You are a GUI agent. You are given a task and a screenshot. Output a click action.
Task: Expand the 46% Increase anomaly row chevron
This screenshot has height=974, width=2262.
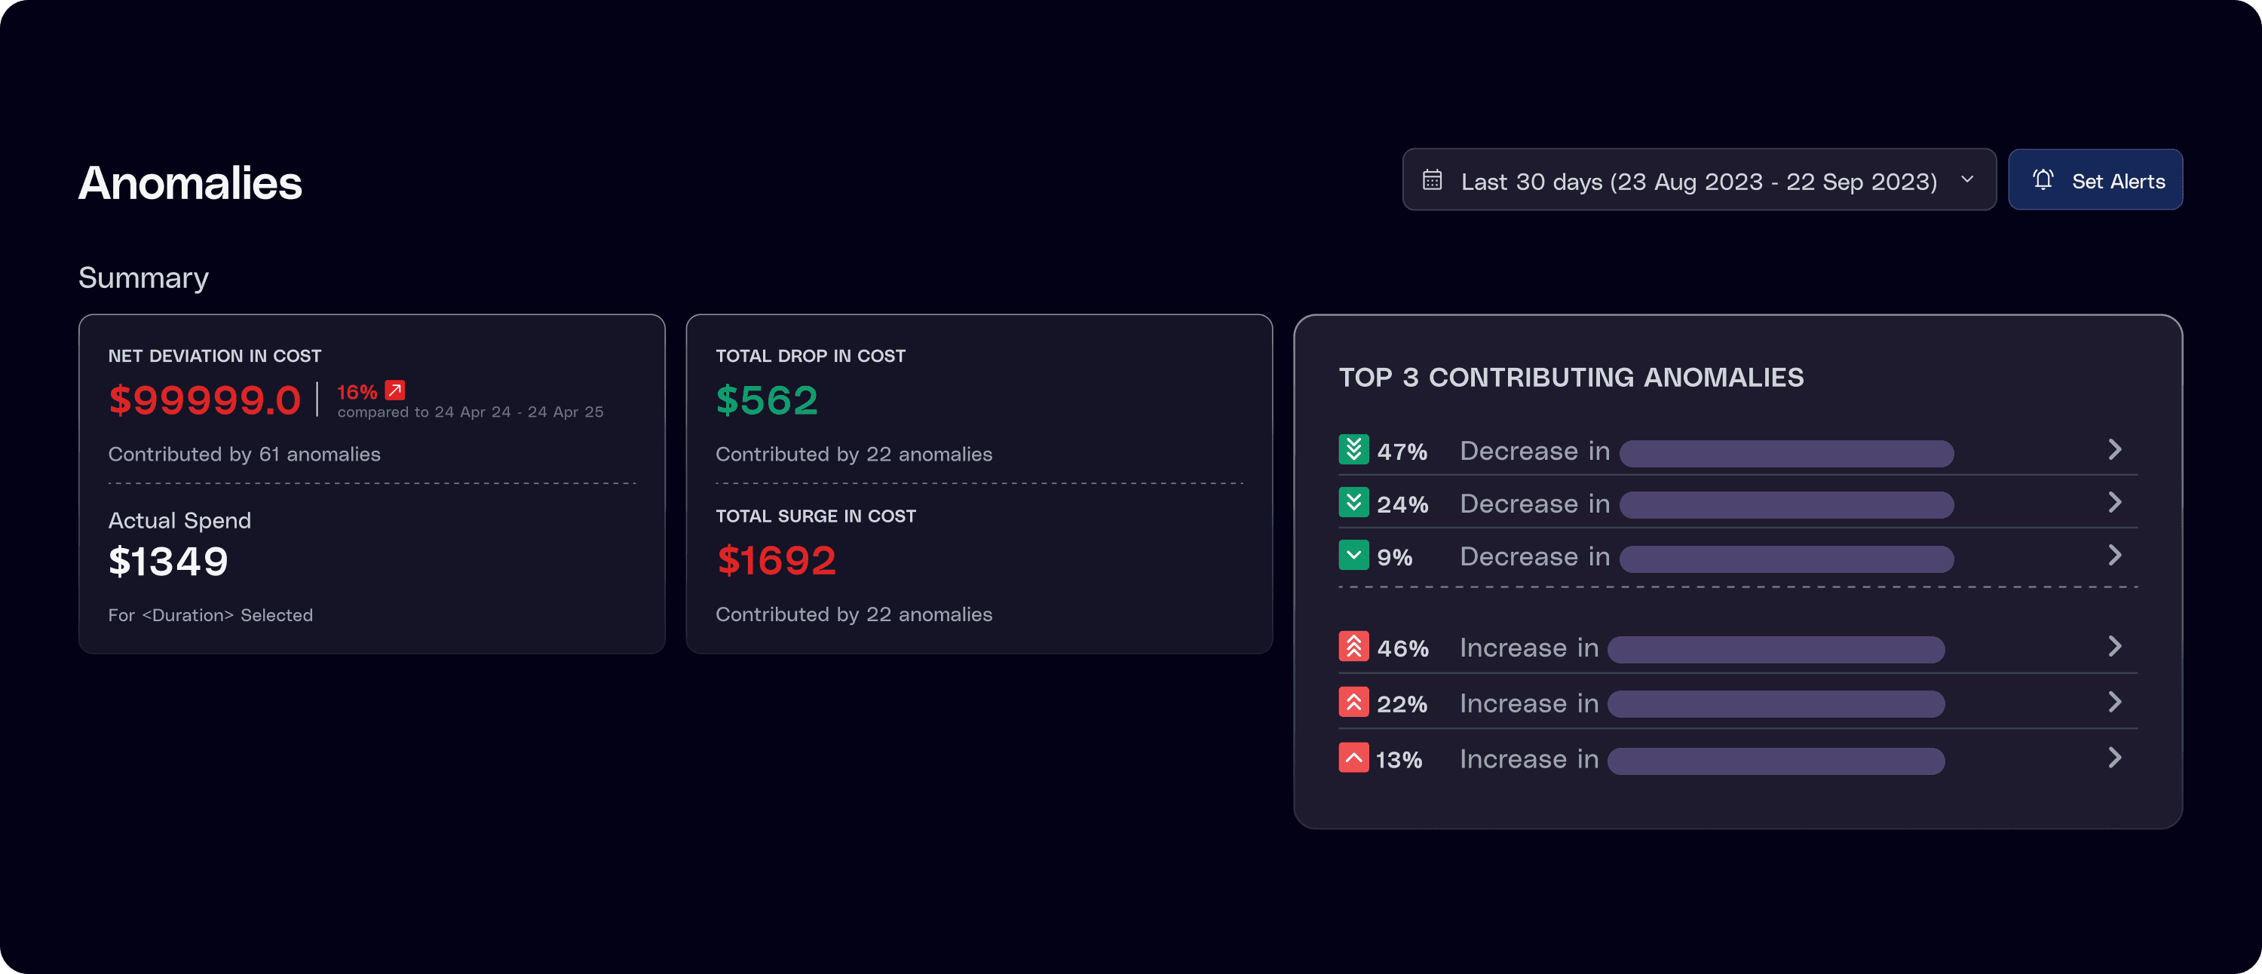point(2114,646)
